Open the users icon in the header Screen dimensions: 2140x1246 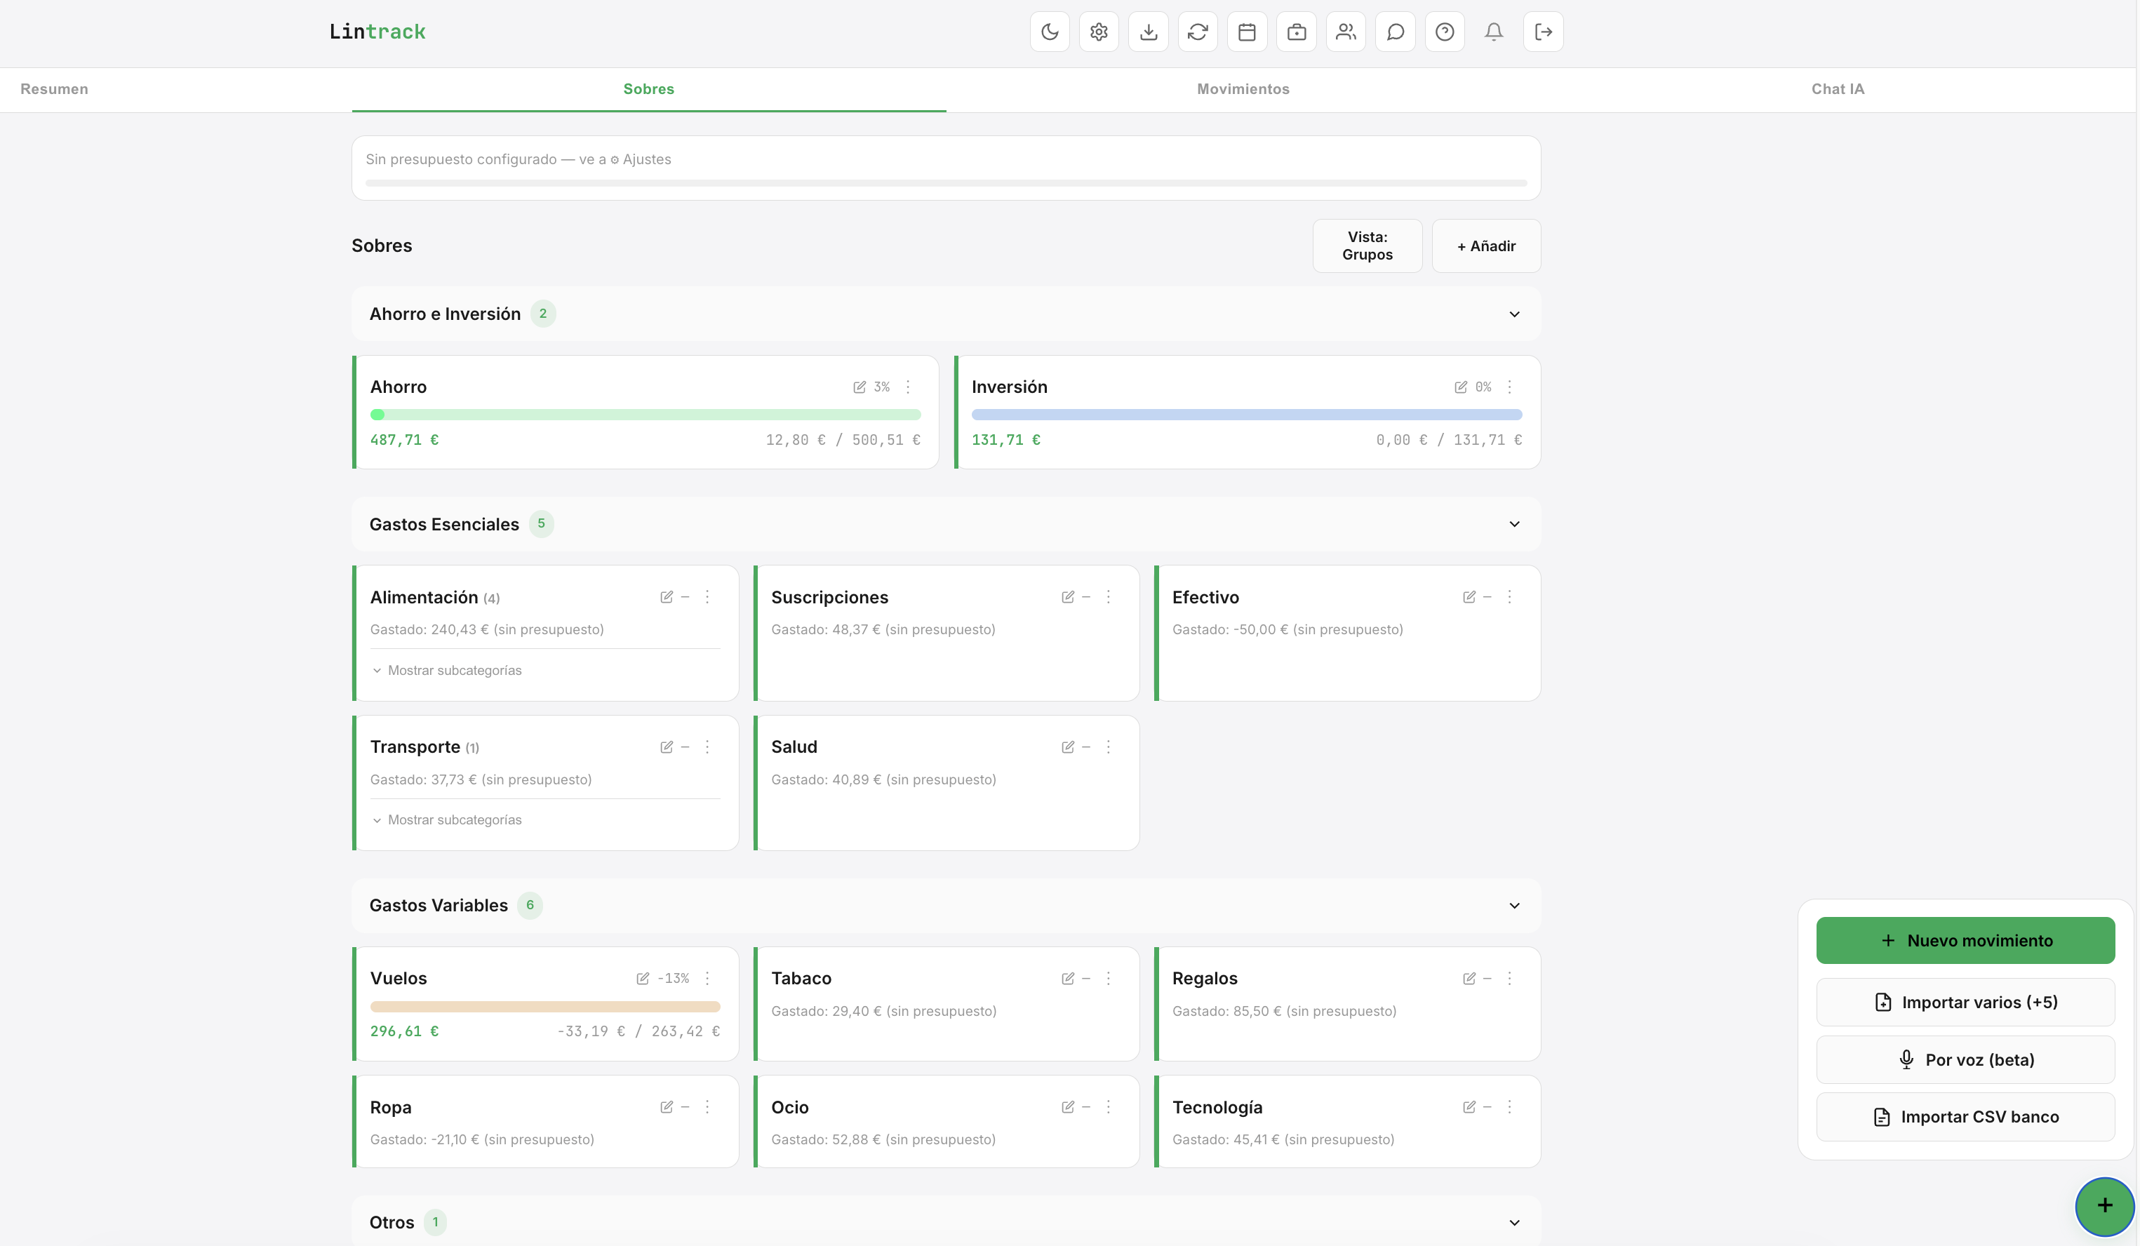(1345, 32)
